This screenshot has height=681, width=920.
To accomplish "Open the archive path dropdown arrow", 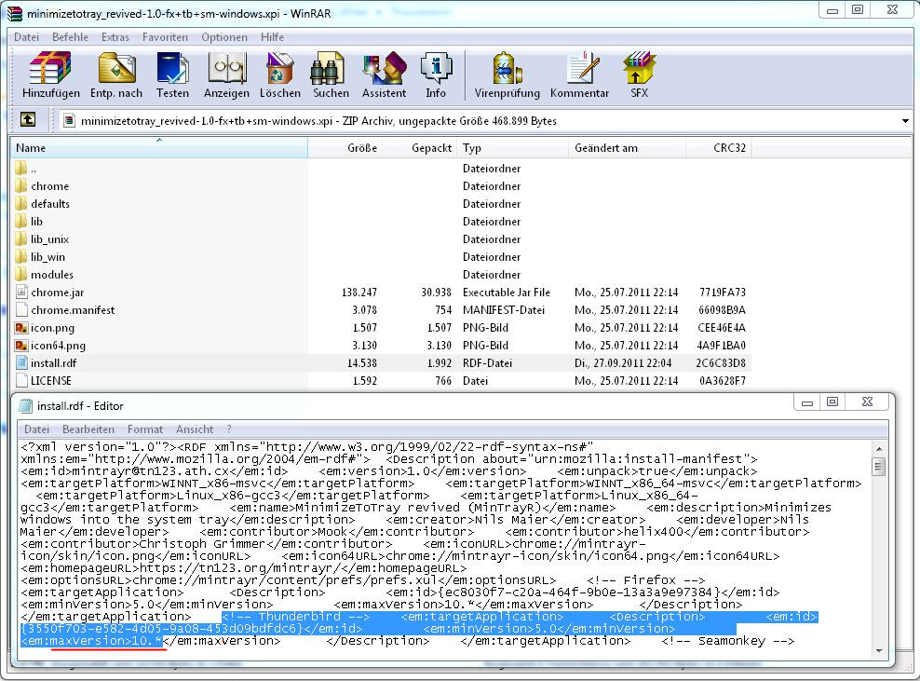I will pyautogui.click(x=905, y=121).
